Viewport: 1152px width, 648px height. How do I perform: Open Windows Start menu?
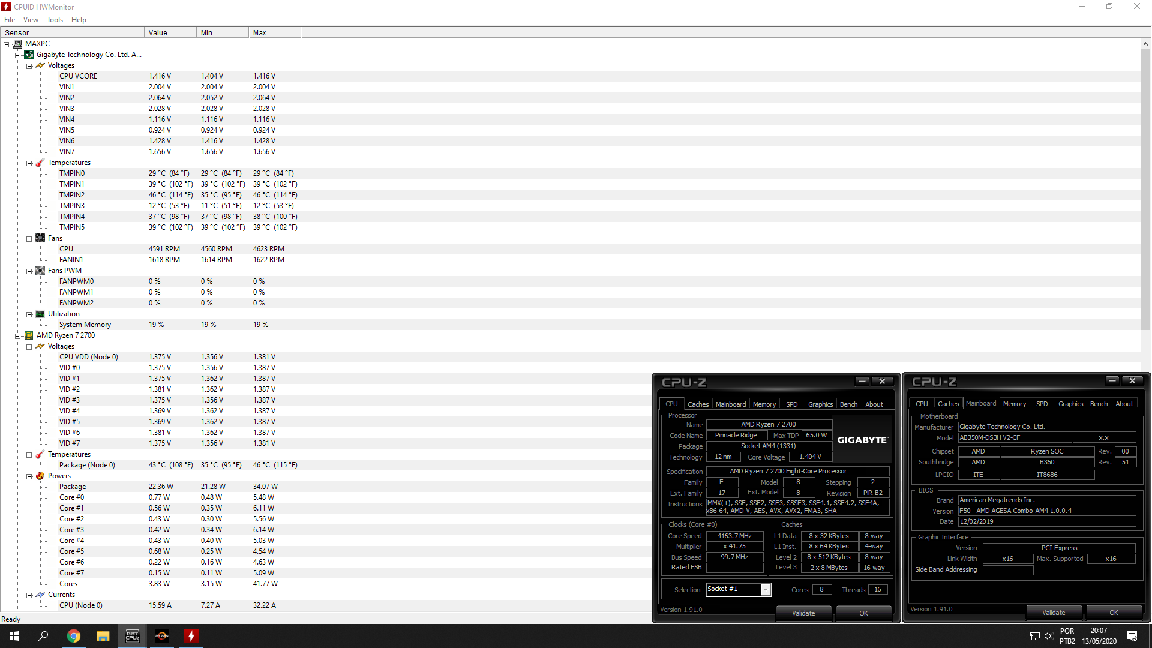click(14, 636)
